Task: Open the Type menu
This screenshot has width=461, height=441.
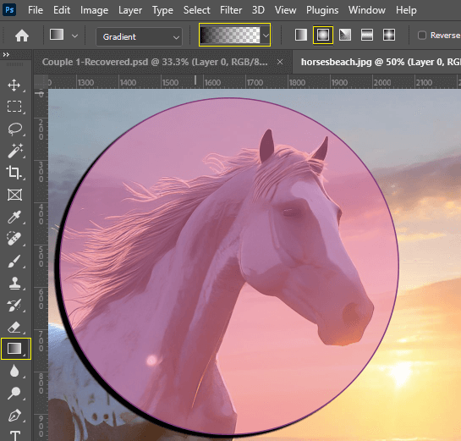Action: coord(162,10)
